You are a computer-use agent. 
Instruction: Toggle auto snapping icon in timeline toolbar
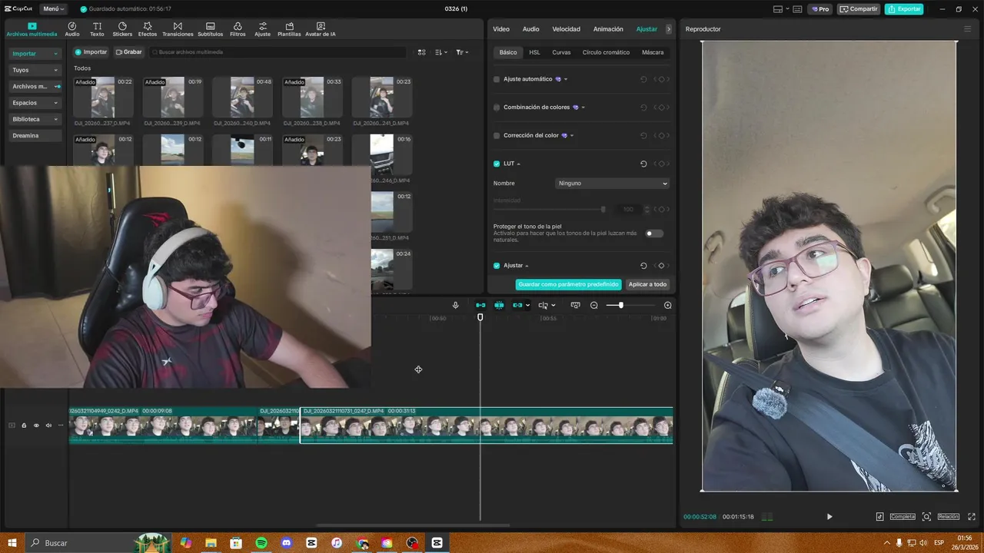tap(499, 305)
